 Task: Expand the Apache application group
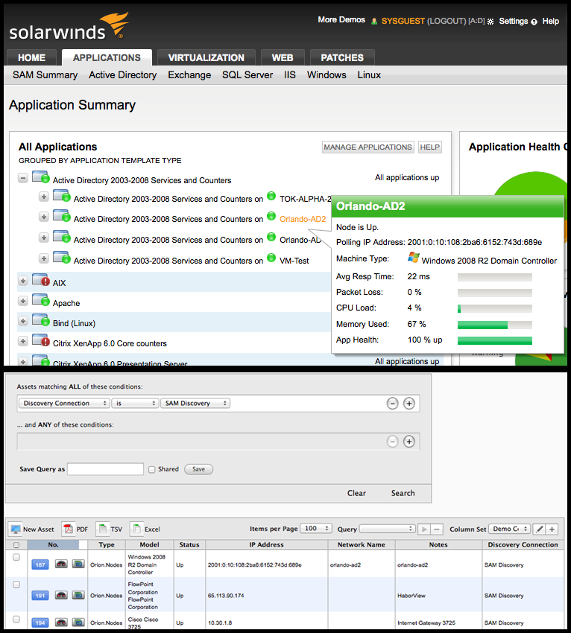pyautogui.click(x=23, y=301)
